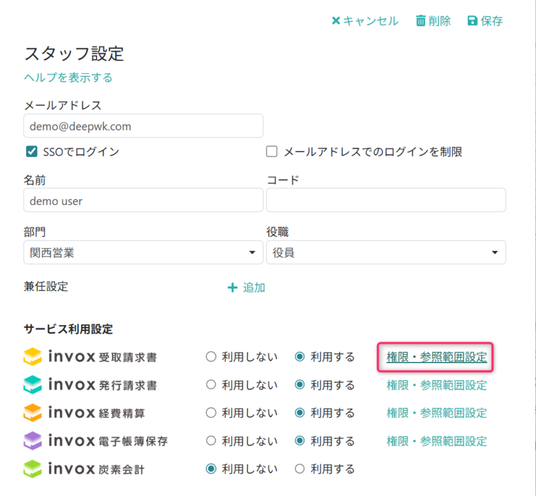
Task: Click the 追加 label for 兼任設定
Action: coord(254,288)
